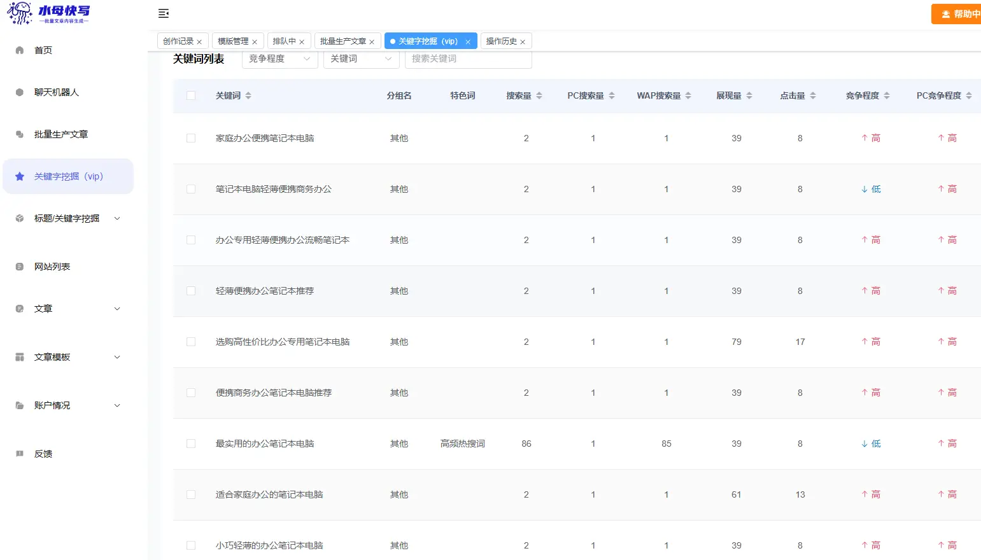Click the 账户情况 account icon
The width and height of the screenshot is (981, 560).
[x=20, y=405]
